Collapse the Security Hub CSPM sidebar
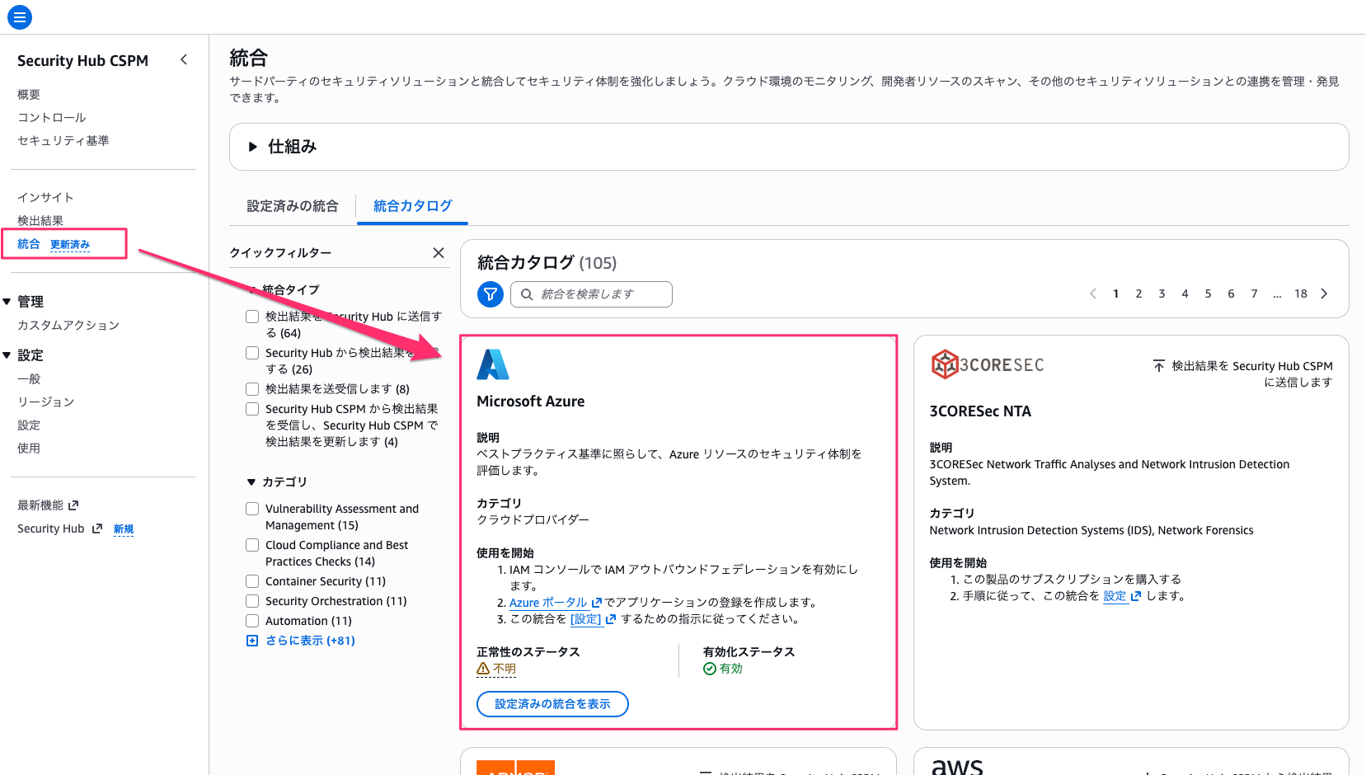The height and width of the screenshot is (775, 1366). pyautogui.click(x=184, y=59)
